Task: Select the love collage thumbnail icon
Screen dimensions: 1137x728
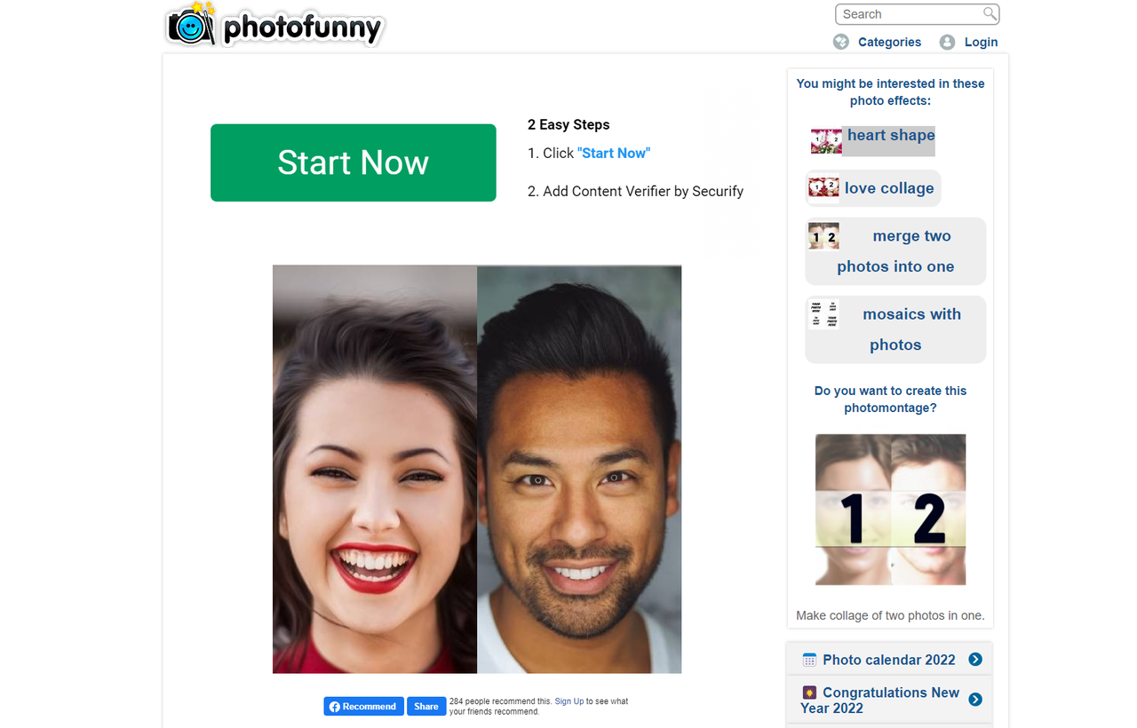Action: (x=823, y=187)
